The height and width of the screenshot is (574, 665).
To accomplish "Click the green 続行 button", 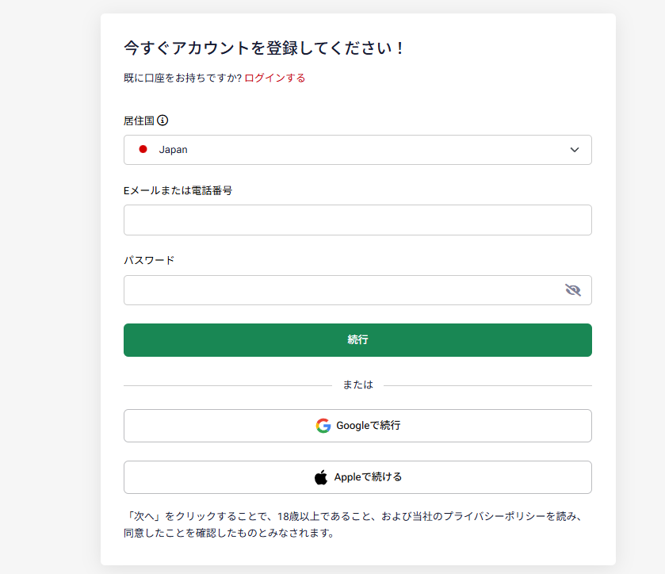I will point(357,340).
